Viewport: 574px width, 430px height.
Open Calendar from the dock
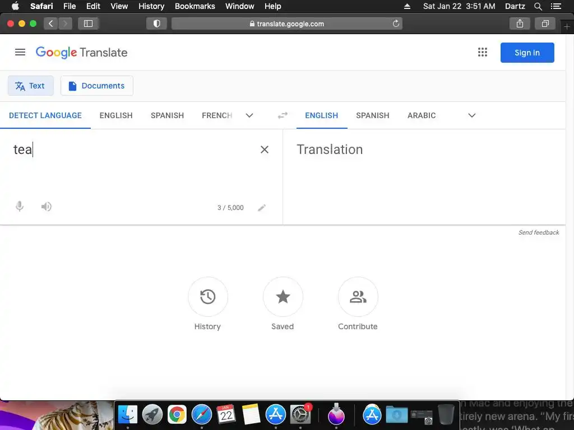(226, 415)
